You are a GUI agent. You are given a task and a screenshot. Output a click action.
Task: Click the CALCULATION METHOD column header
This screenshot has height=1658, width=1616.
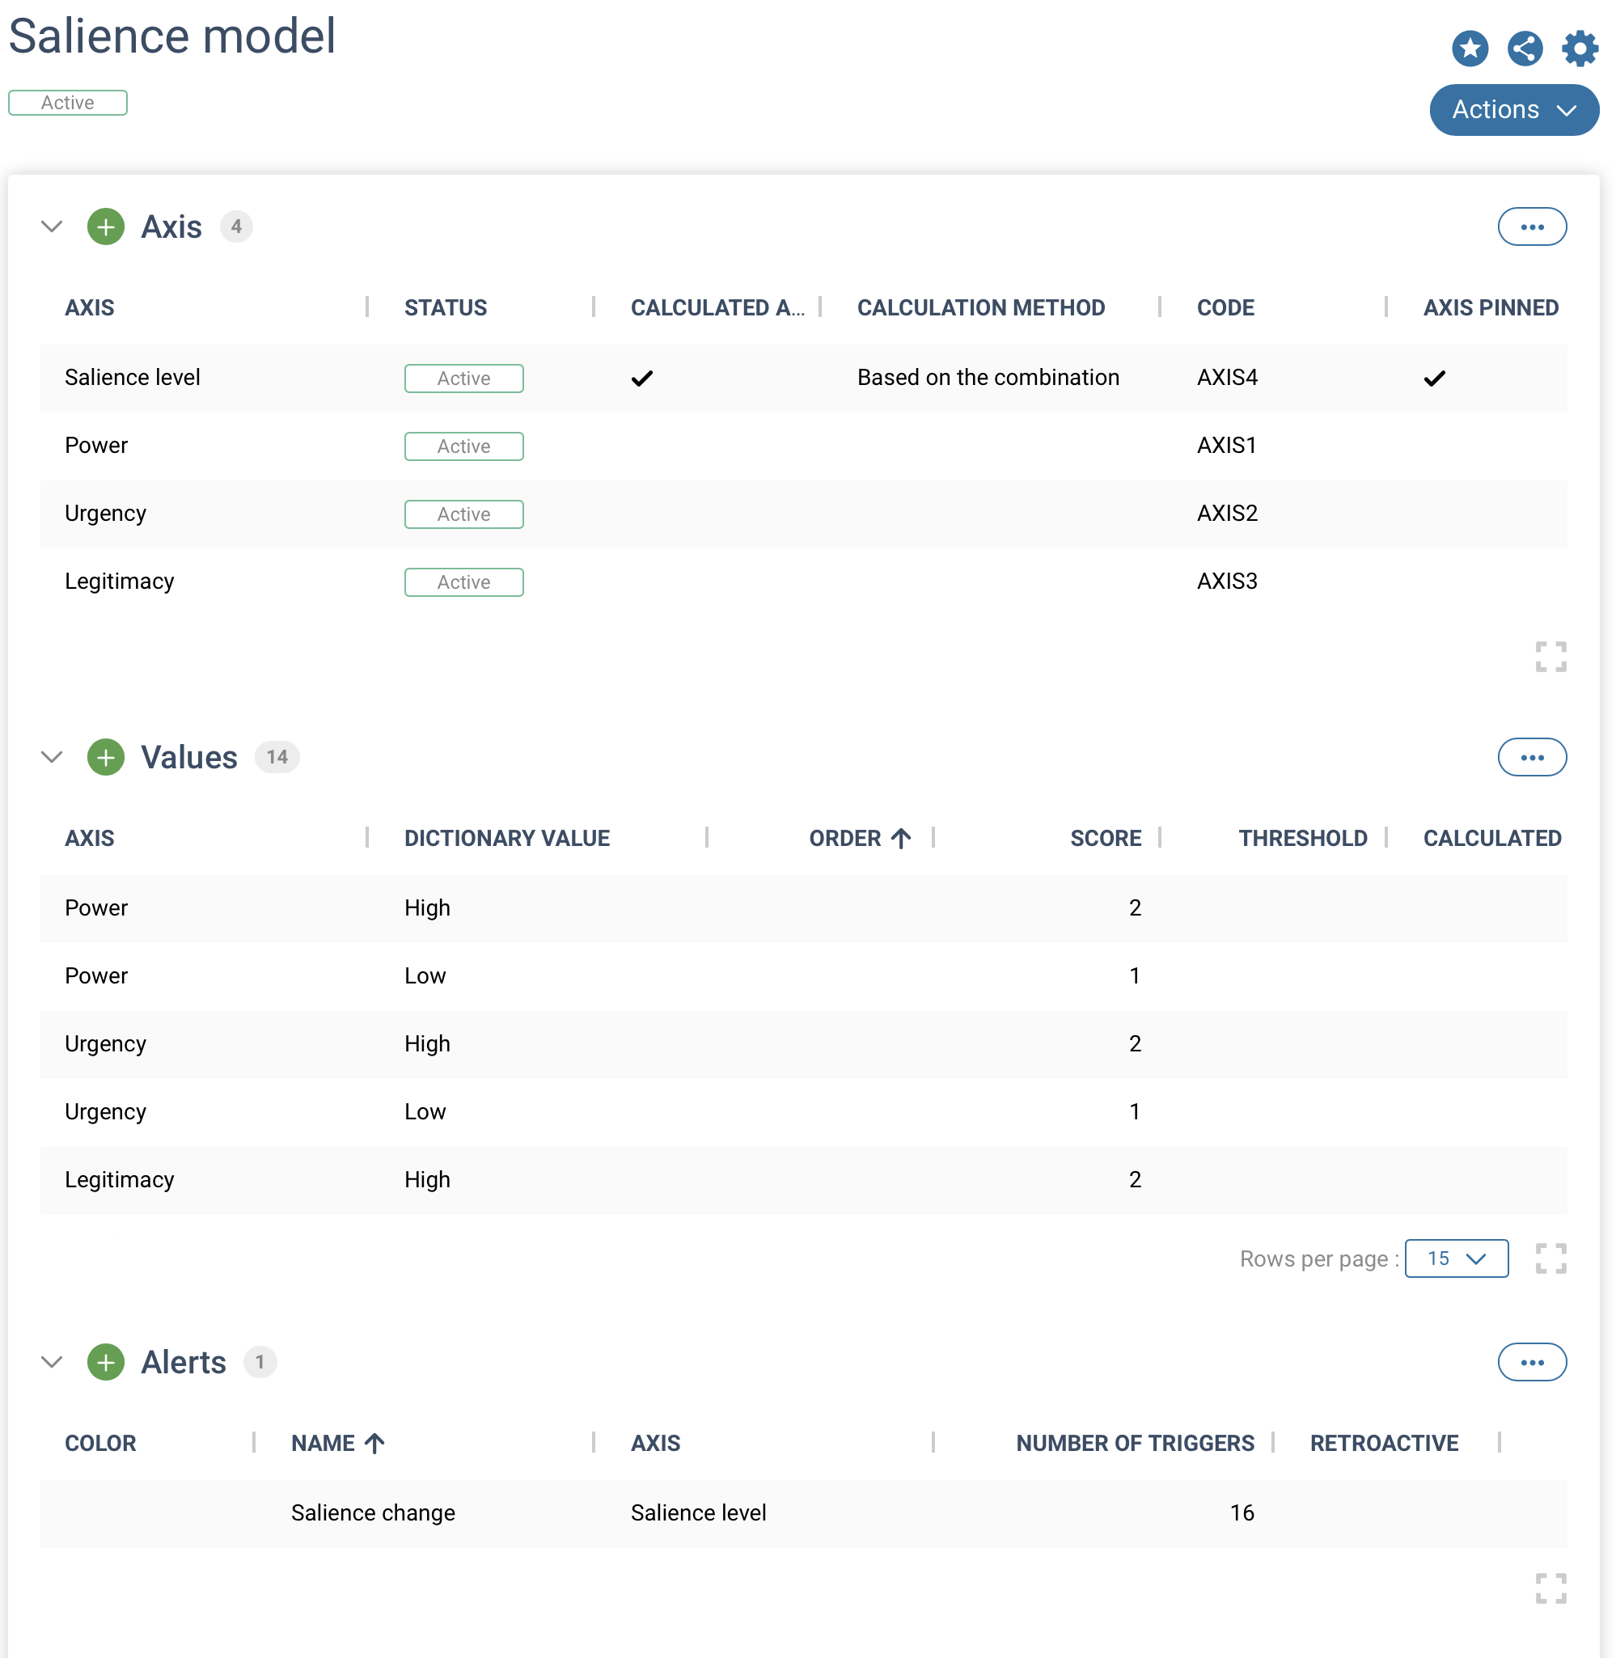981,308
